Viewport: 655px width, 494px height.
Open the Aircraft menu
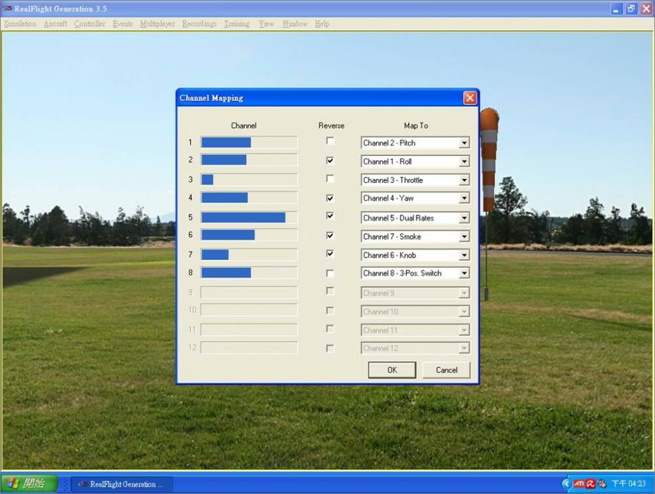pos(56,24)
